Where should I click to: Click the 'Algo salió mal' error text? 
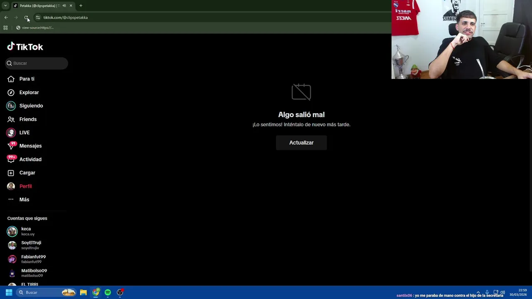(301, 115)
